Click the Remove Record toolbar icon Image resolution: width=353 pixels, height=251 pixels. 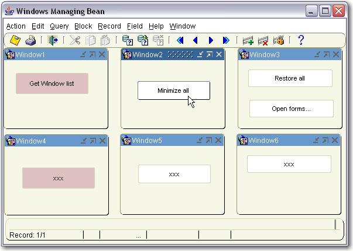[263, 41]
